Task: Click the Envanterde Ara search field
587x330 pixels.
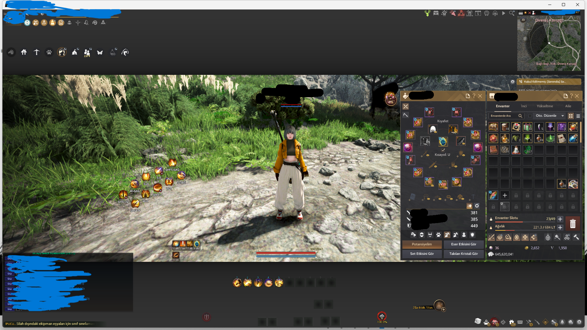Action: click(506, 116)
